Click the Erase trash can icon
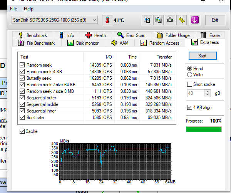This screenshot has height=193, width=231. 203,35
